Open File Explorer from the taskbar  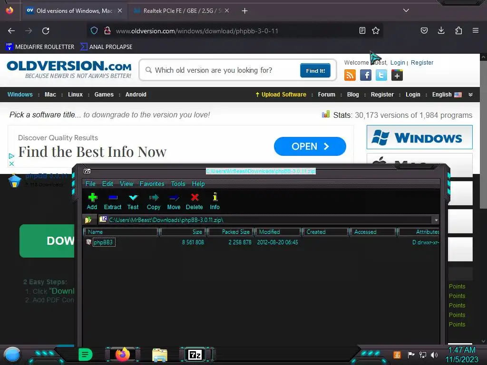click(x=160, y=355)
